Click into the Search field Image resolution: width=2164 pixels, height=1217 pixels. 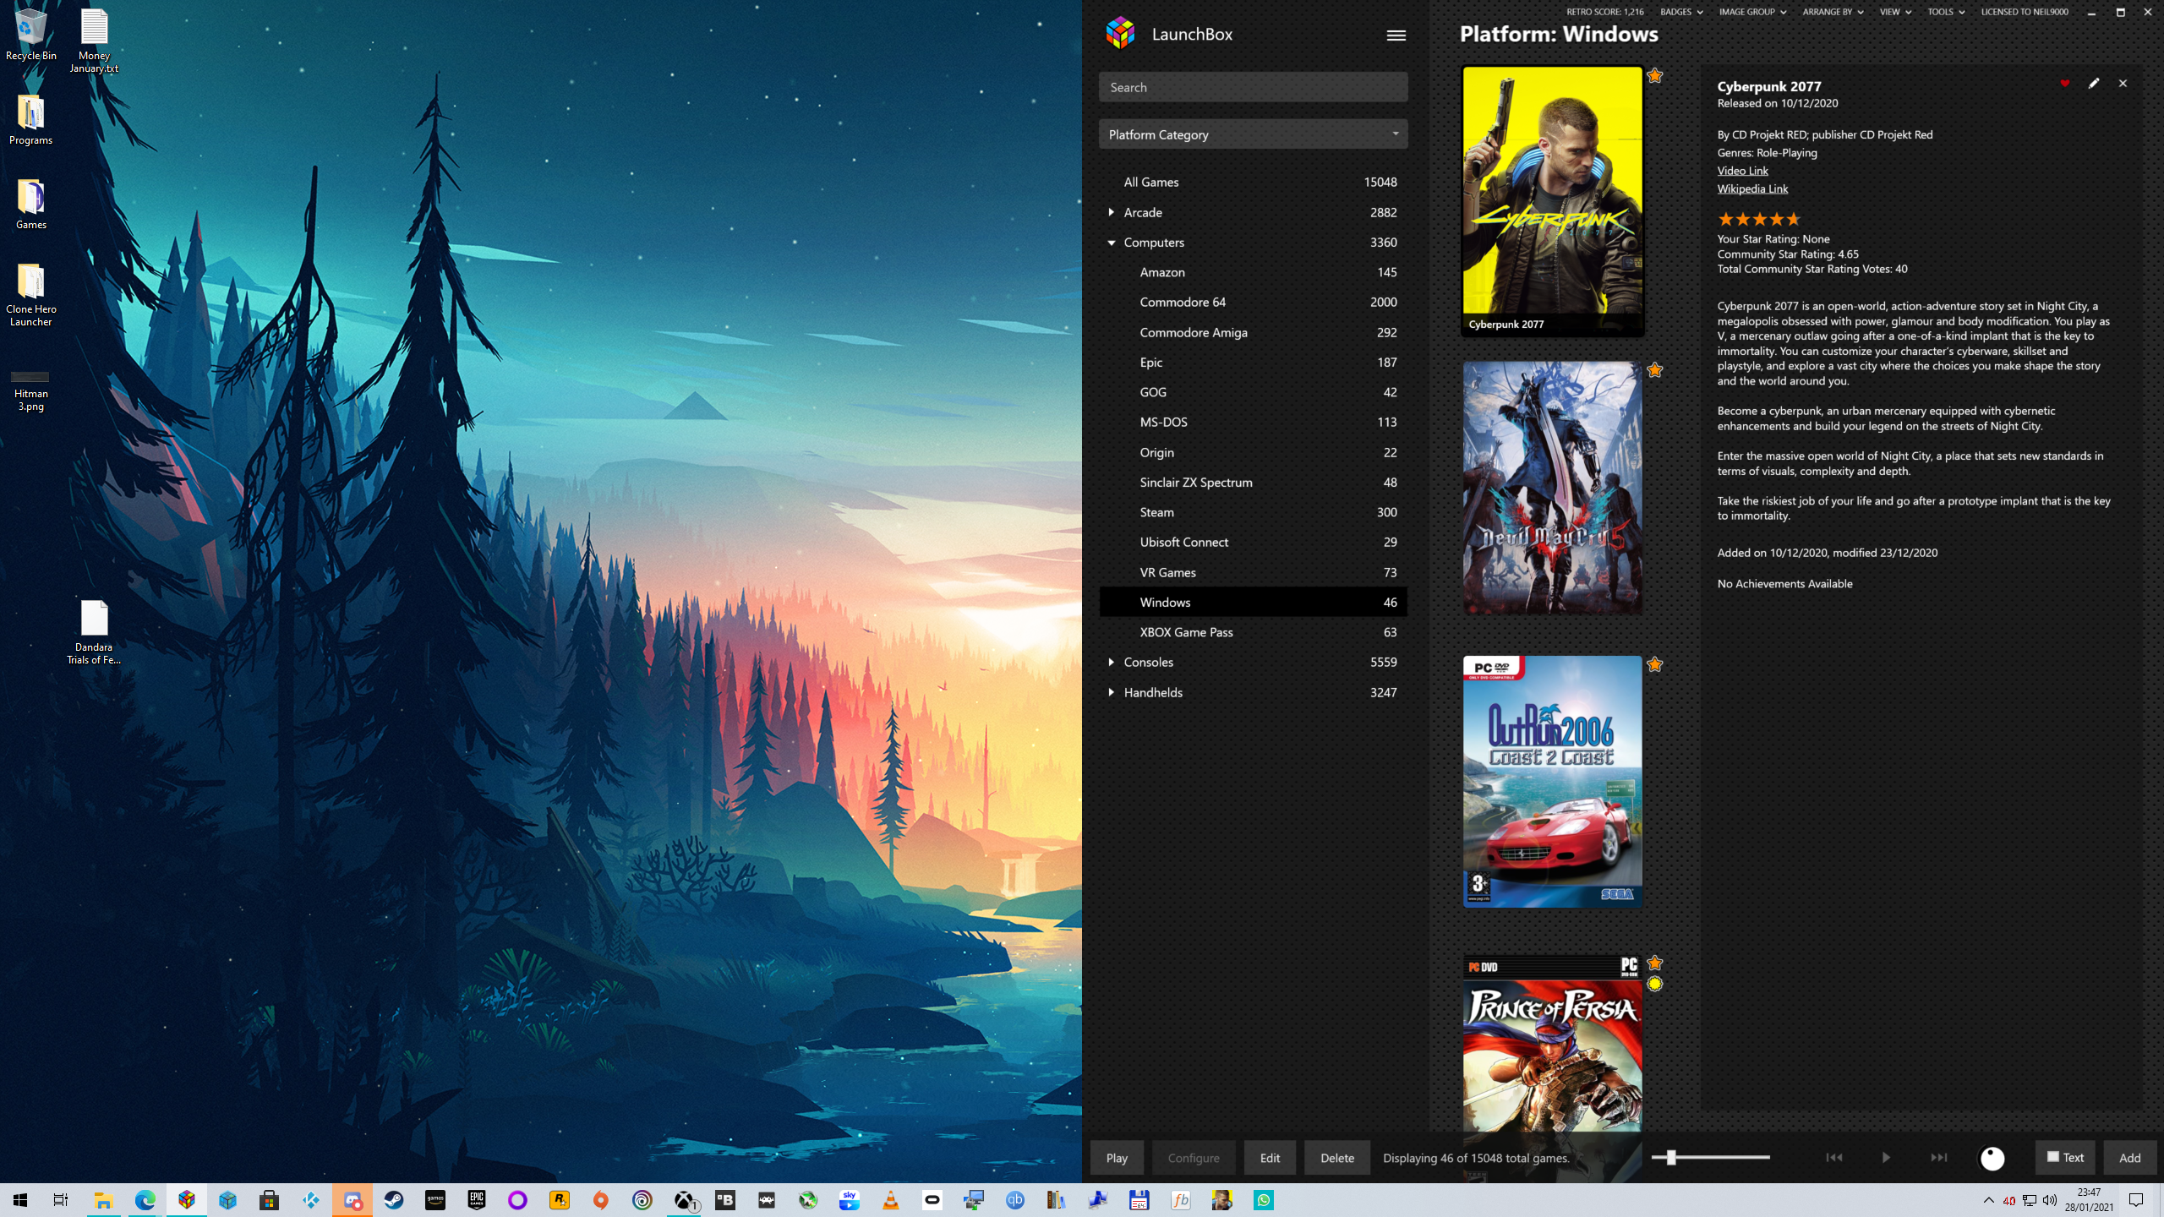(x=1253, y=87)
